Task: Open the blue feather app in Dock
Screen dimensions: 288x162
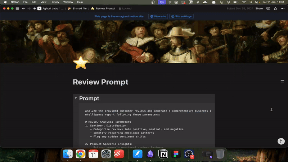Action: tap(138, 154)
